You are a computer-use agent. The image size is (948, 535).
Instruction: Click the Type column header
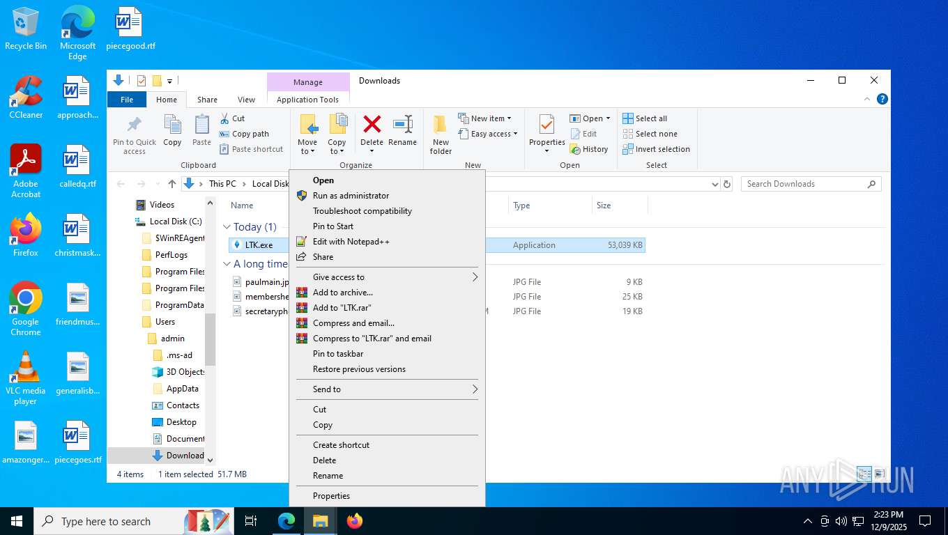tap(550, 206)
